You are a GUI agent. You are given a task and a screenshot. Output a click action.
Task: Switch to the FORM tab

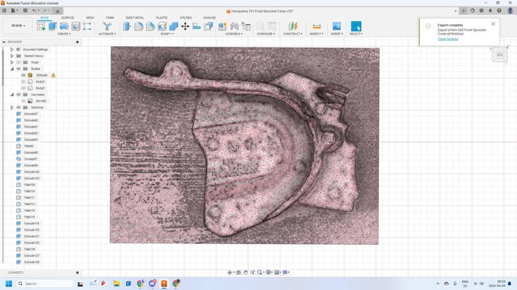click(x=110, y=18)
